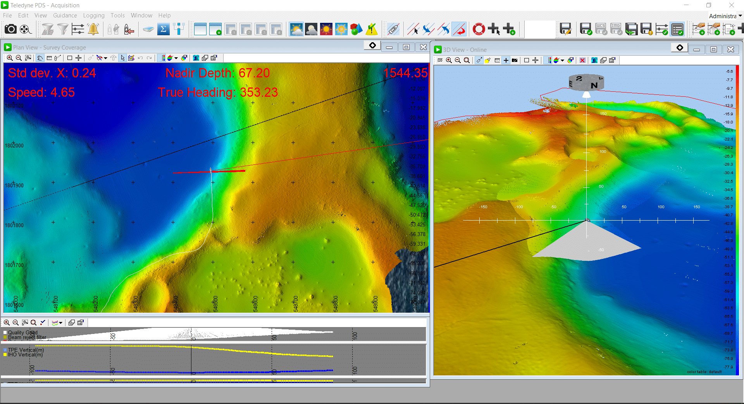This screenshot has height=404, width=744.
Task: Open the Logging menu
Action: [93, 15]
